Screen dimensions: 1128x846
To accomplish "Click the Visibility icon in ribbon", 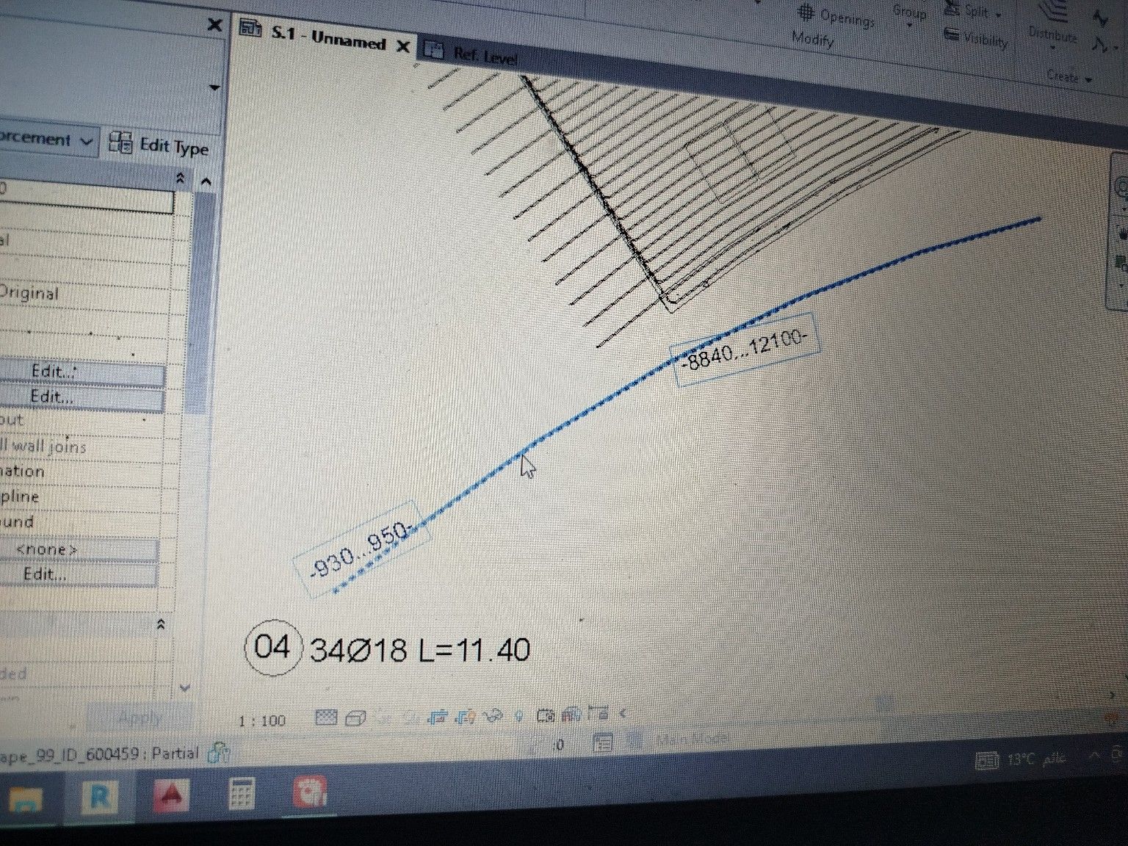I will pyautogui.click(x=952, y=35).
